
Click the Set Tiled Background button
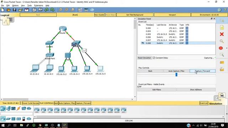pyautogui.click(x=135, y=15)
